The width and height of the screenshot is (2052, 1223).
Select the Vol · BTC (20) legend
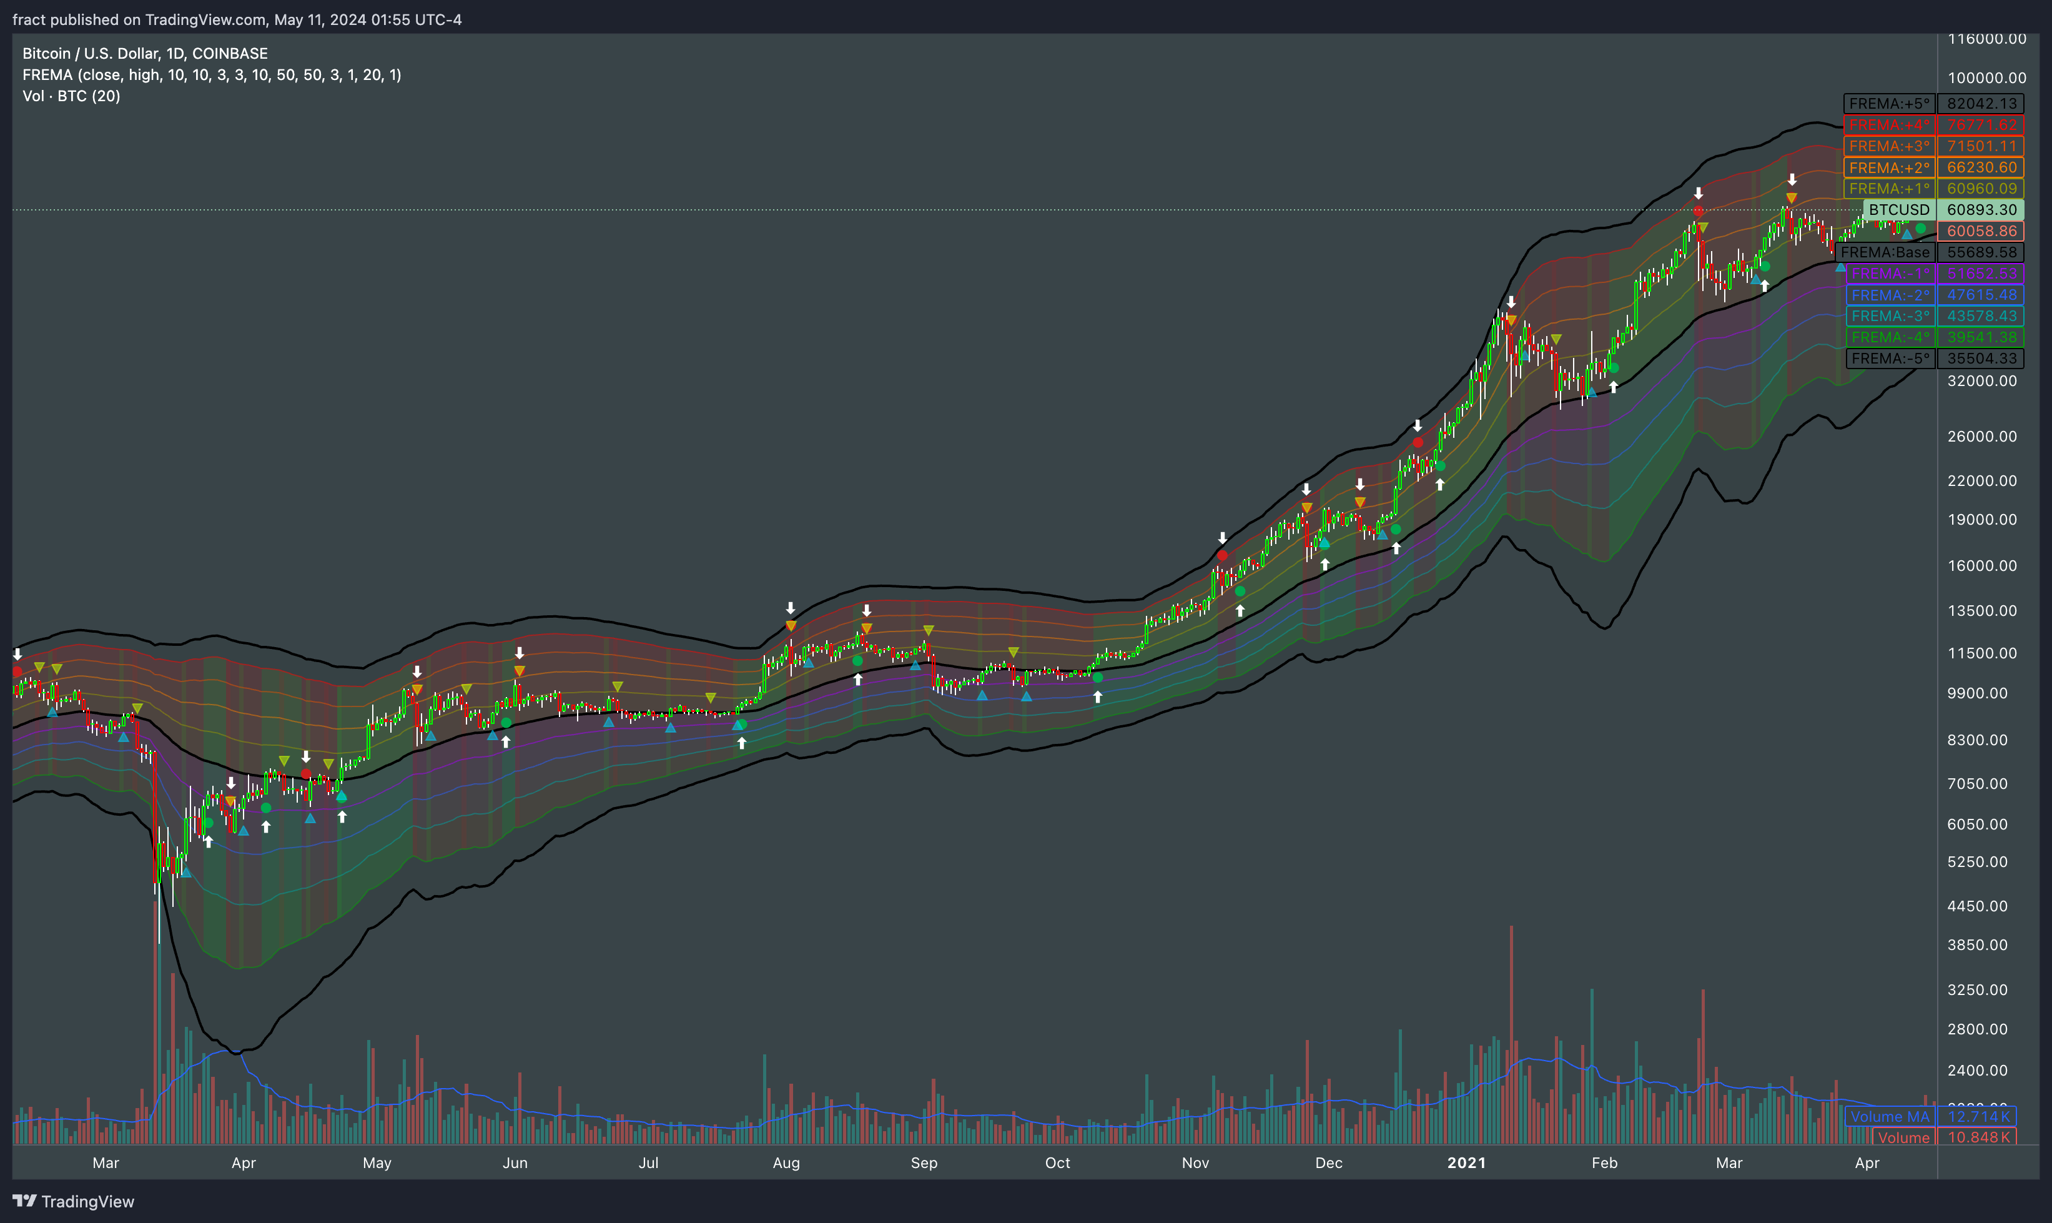click(x=72, y=96)
